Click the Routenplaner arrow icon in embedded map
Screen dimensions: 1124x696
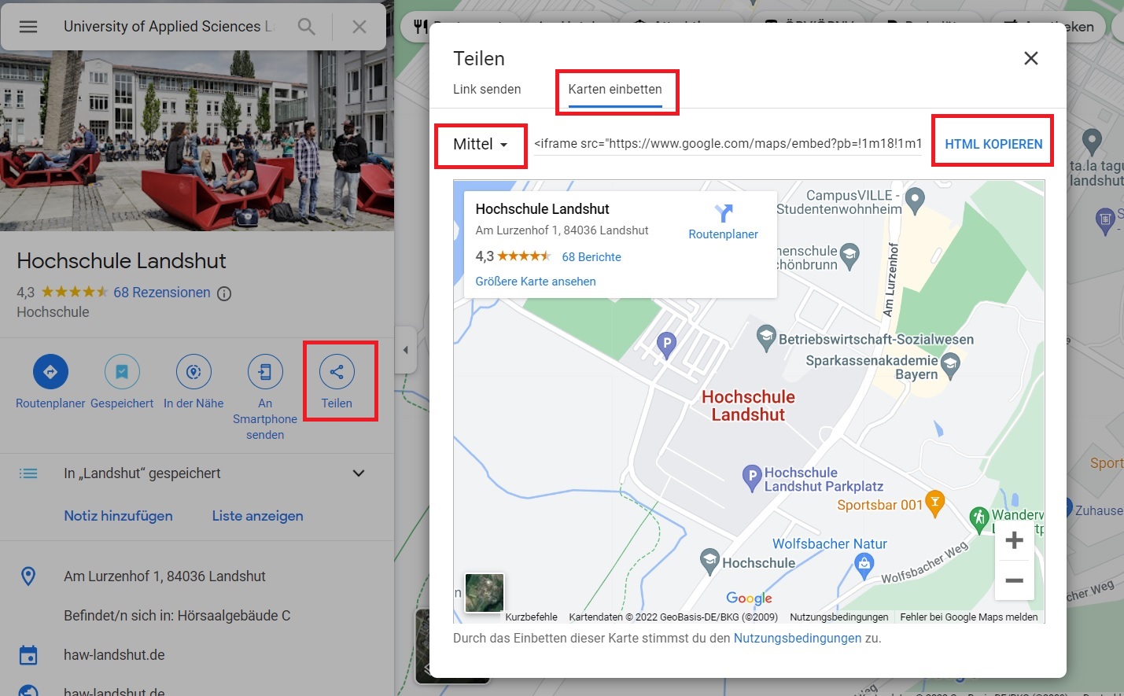pos(724,213)
